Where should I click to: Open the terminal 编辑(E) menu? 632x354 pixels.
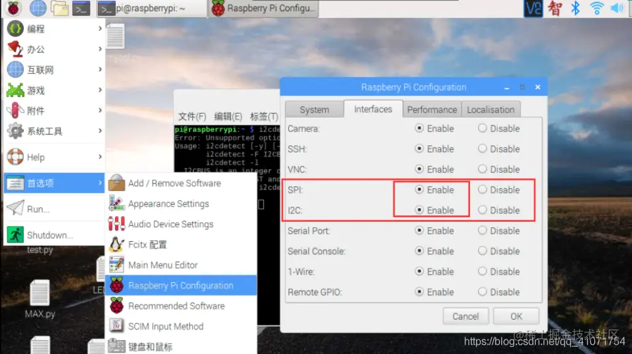click(228, 116)
